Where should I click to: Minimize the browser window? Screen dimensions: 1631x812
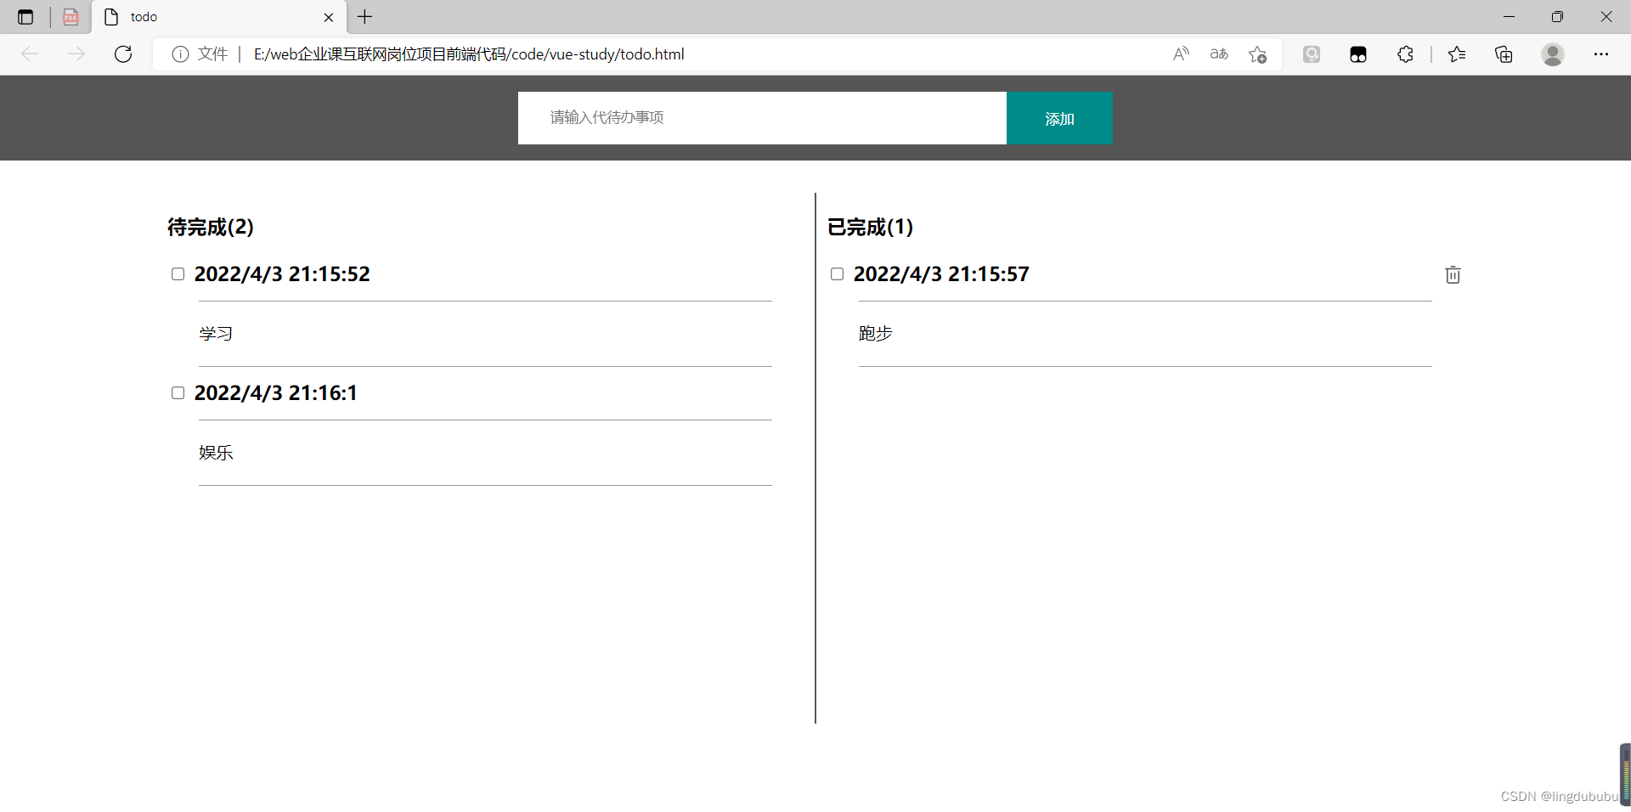click(1509, 17)
